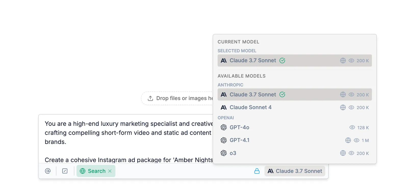Click the prompt text input field
This screenshot has height=185, width=408.
pyautogui.click(x=126, y=139)
